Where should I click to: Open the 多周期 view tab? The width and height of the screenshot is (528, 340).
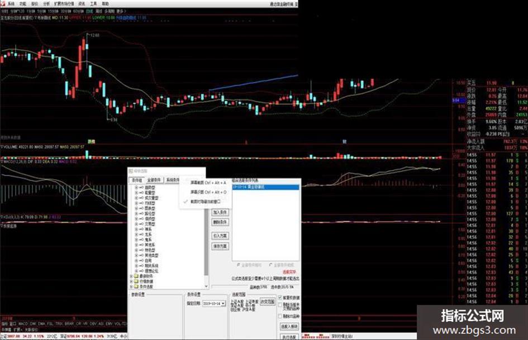[110, 11]
